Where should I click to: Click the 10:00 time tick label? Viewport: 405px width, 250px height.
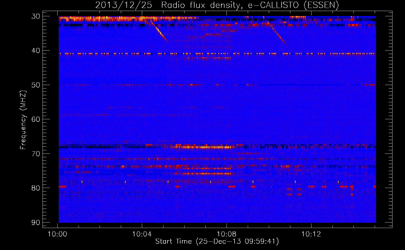coord(58,234)
